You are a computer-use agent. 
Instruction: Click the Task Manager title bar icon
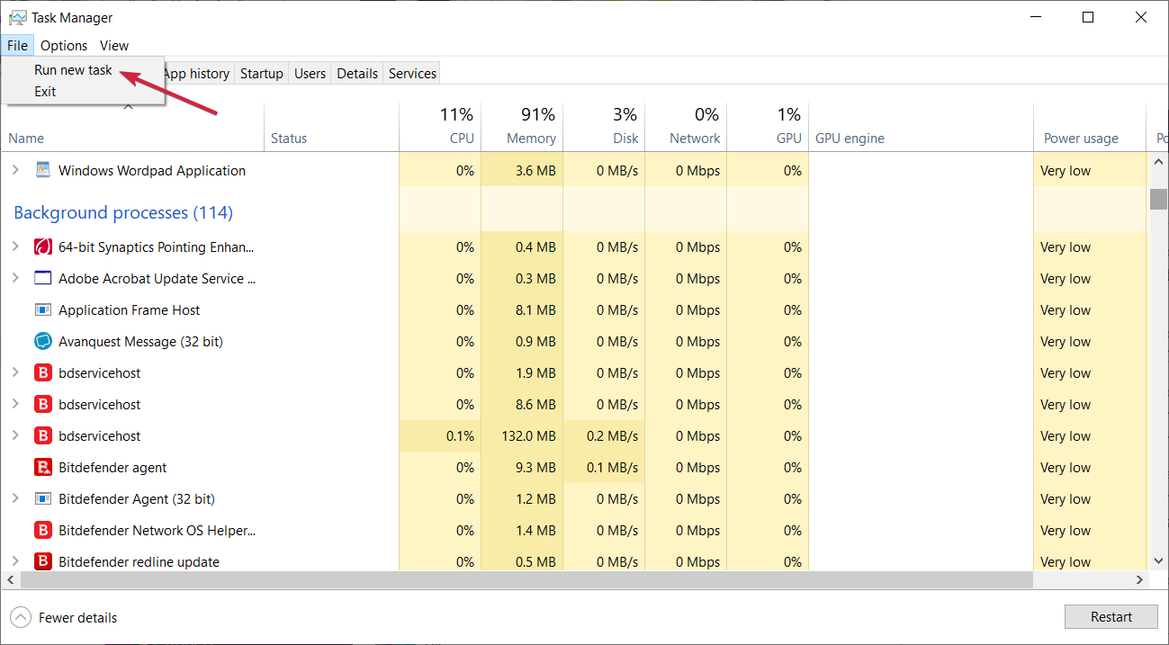[x=18, y=17]
